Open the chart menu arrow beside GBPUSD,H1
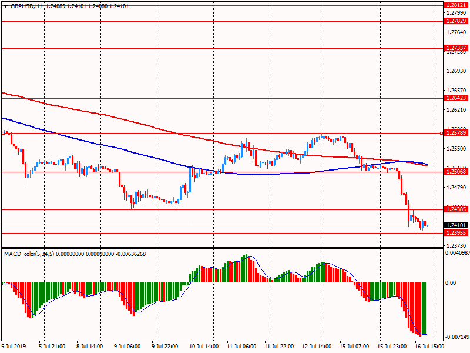Image resolution: width=470 pixels, height=353 pixels. click(5, 6)
